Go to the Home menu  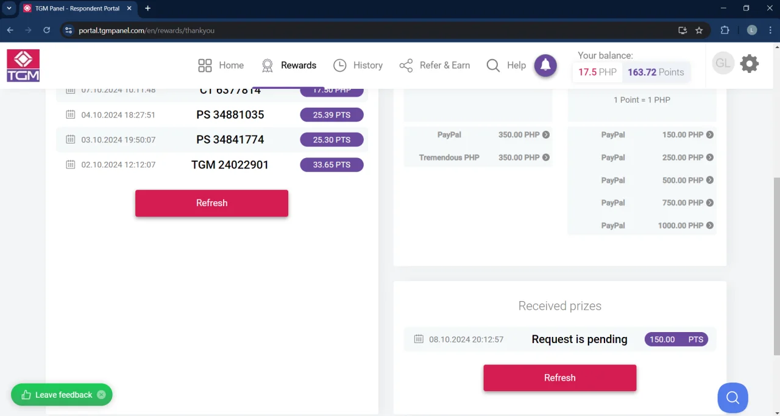pyautogui.click(x=221, y=65)
